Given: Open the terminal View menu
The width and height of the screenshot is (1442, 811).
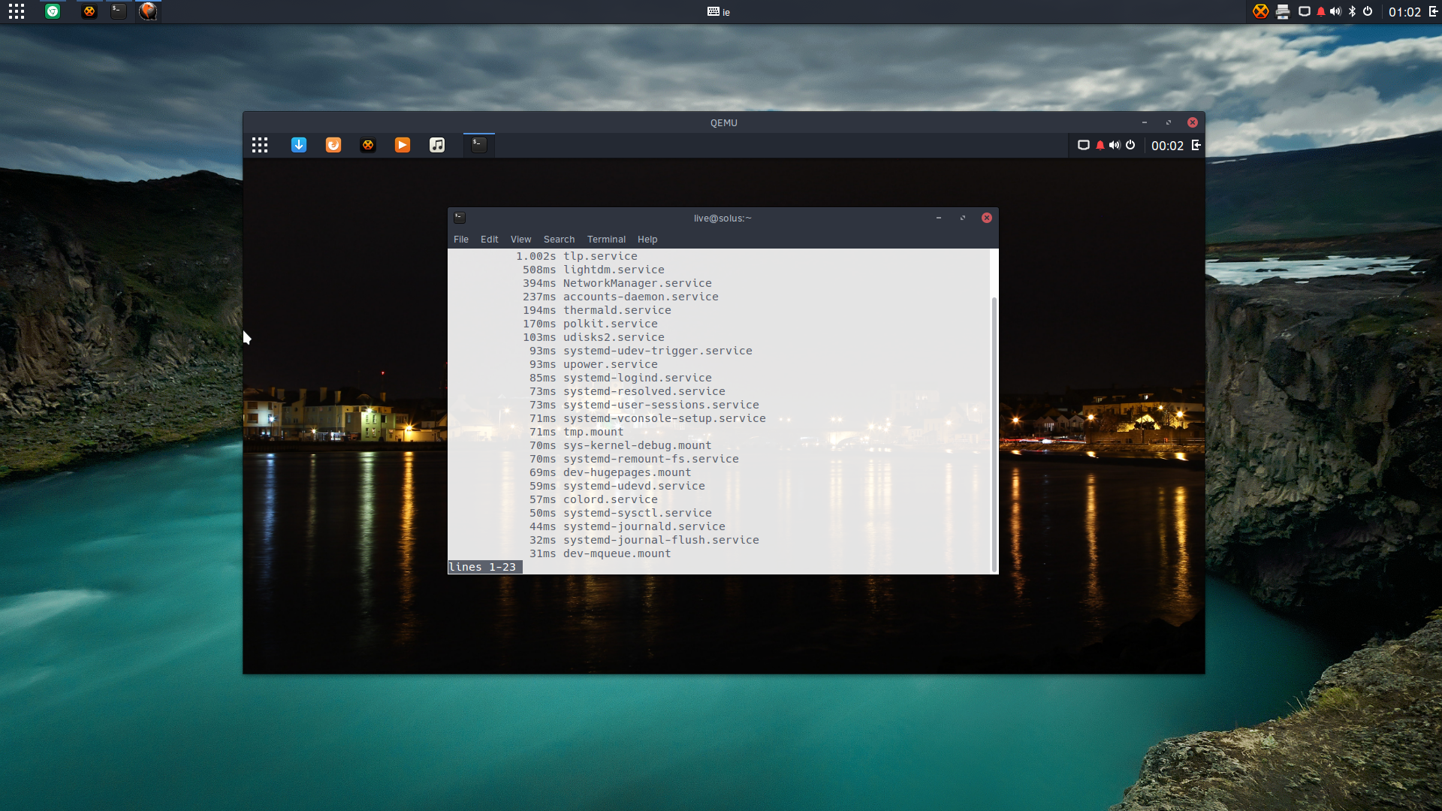Looking at the screenshot, I should [x=521, y=240].
